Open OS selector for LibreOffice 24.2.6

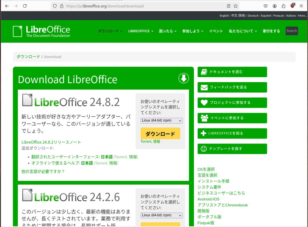[161, 215]
